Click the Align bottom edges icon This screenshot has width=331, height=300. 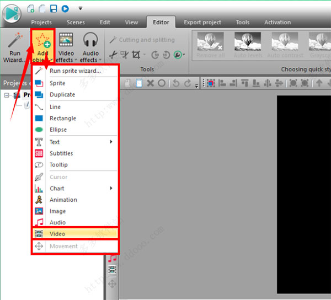tap(256, 83)
